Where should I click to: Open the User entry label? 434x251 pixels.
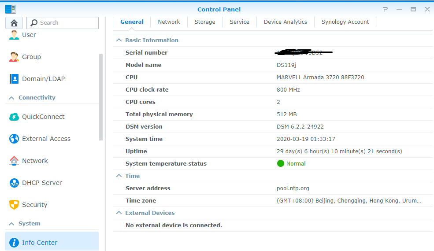coord(29,35)
